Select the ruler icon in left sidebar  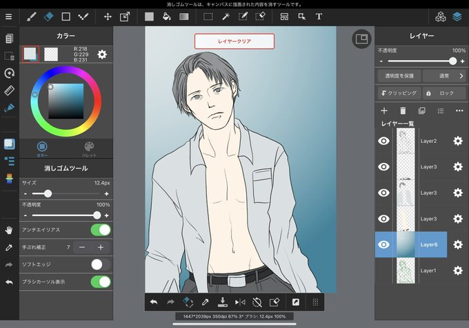click(x=9, y=90)
